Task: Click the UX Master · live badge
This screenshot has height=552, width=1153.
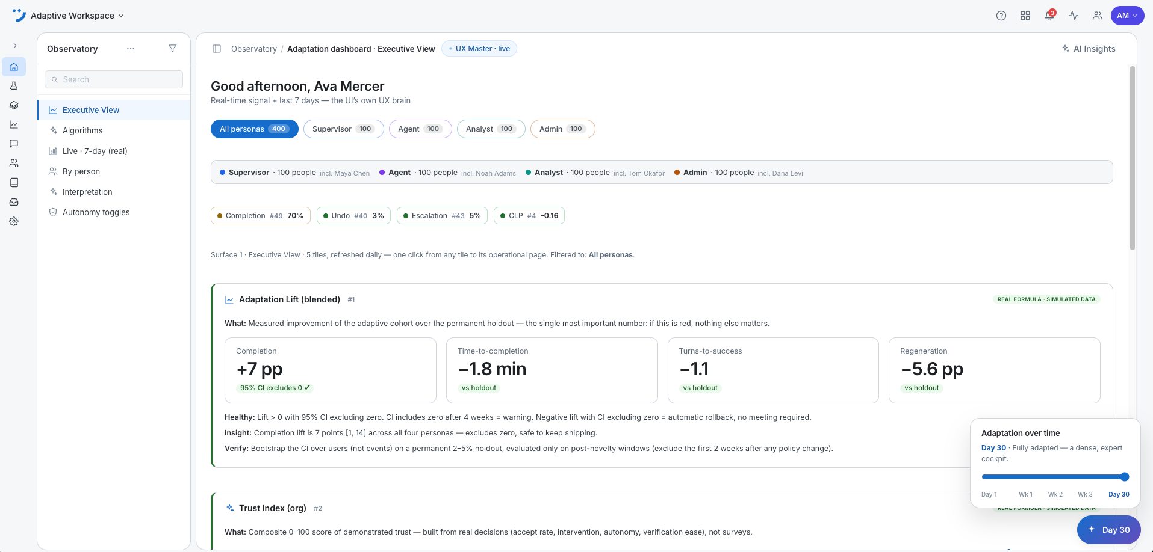Action: 479,49
